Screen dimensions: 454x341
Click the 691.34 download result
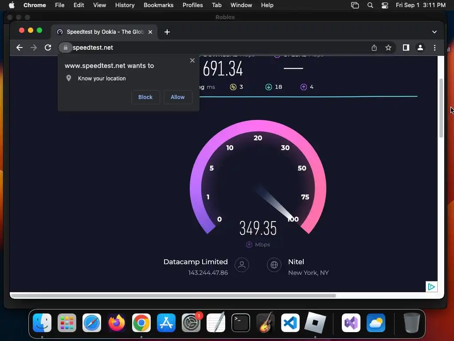pos(223,69)
